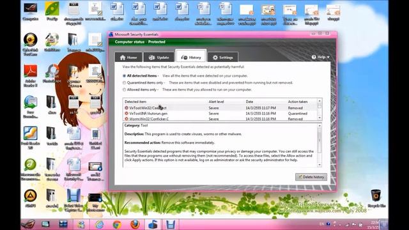The height and width of the screenshot is (230, 409).
Task: Click the EN language indicator in tray
Action: point(321,224)
